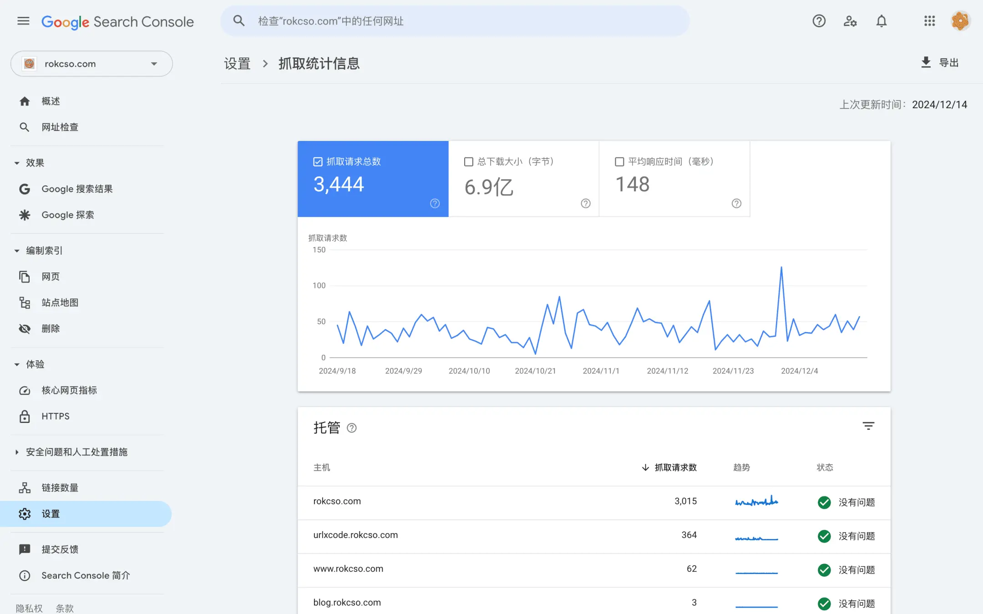Image resolution: width=983 pixels, height=614 pixels.
Task: Click the Search Console 简介 info icon
Action: 25,575
